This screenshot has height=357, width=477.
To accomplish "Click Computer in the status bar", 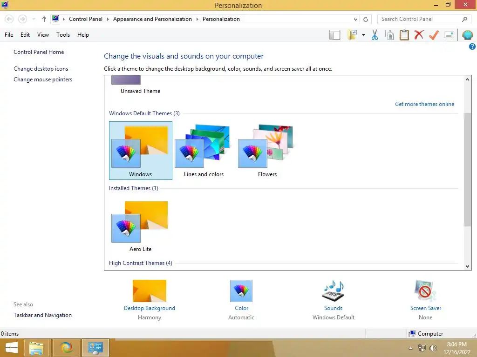I will (426, 334).
